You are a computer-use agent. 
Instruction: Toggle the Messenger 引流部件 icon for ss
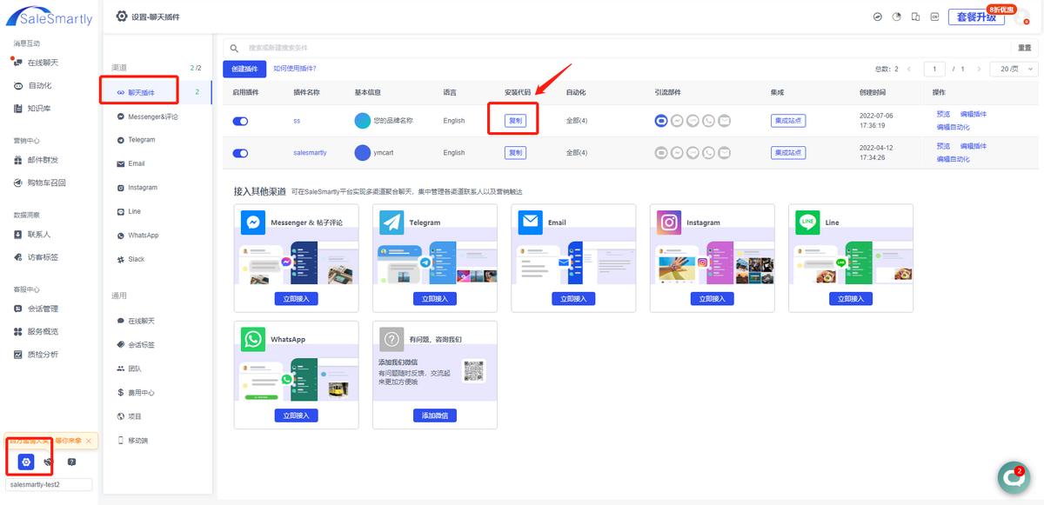click(660, 121)
